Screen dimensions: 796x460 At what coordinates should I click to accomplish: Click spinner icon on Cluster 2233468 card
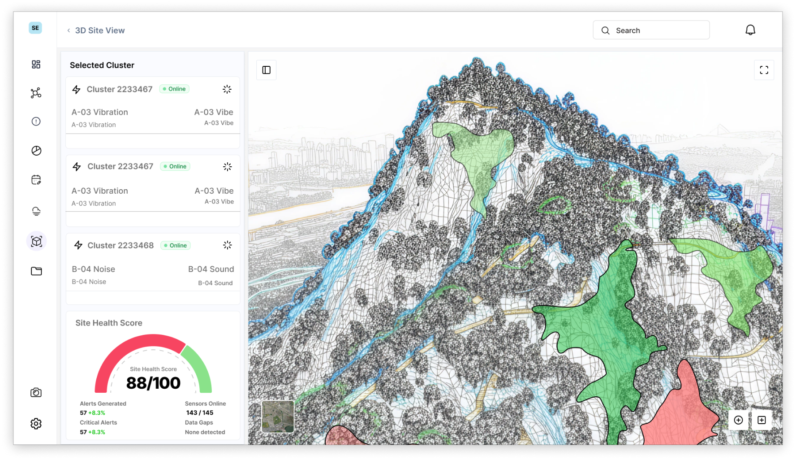[228, 245]
